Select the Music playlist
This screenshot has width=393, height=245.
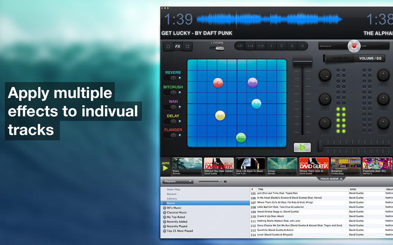[205, 203]
